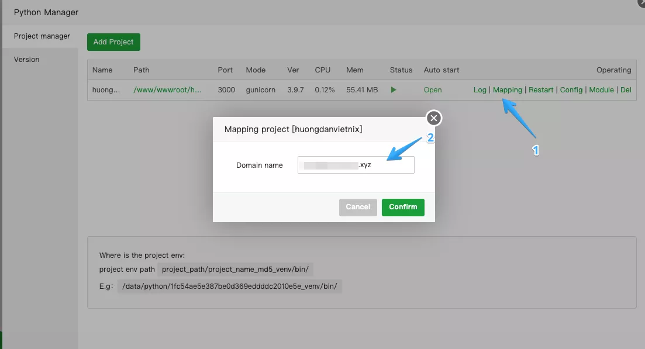Click the green running status indicator
The height and width of the screenshot is (349, 645).
tap(393, 89)
